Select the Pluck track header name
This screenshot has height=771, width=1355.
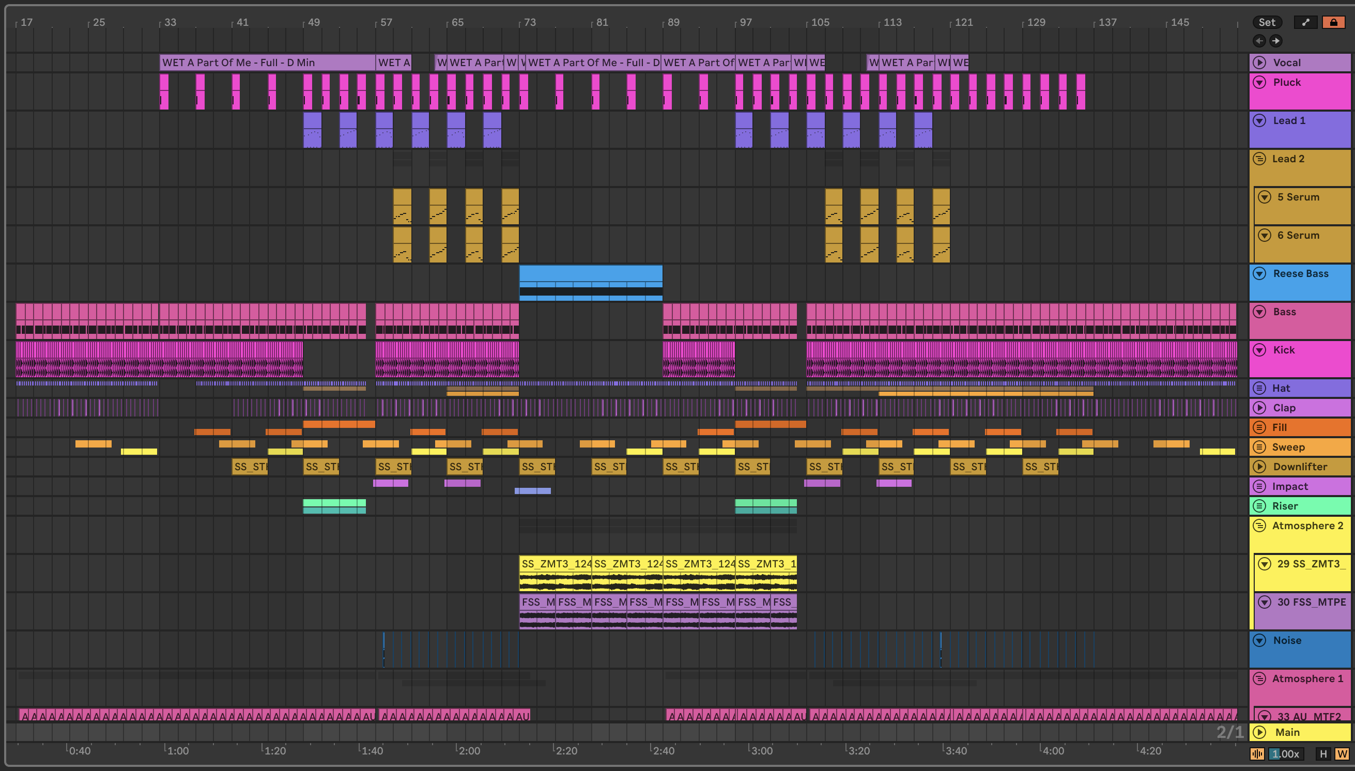click(x=1287, y=82)
